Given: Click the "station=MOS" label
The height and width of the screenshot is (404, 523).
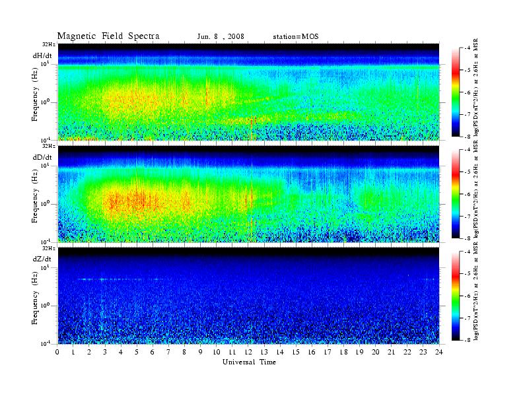Looking at the screenshot, I should 296,37.
